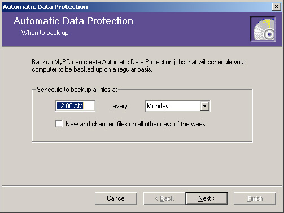Click the 'New and changed files' checkbox label
This screenshot has height=213, width=284.
pyautogui.click(x=136, y=124)
